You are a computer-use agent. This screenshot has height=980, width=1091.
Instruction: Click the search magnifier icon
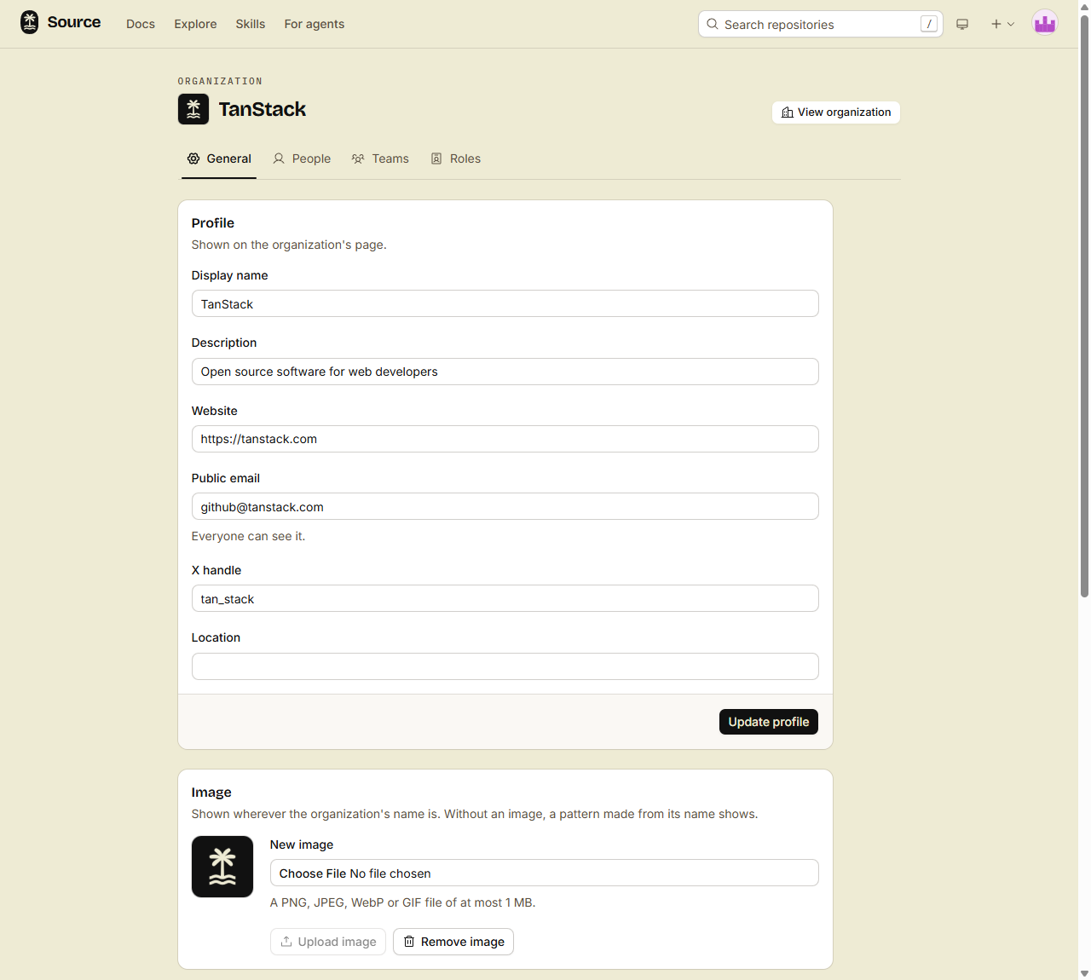(x=713, y=24)
